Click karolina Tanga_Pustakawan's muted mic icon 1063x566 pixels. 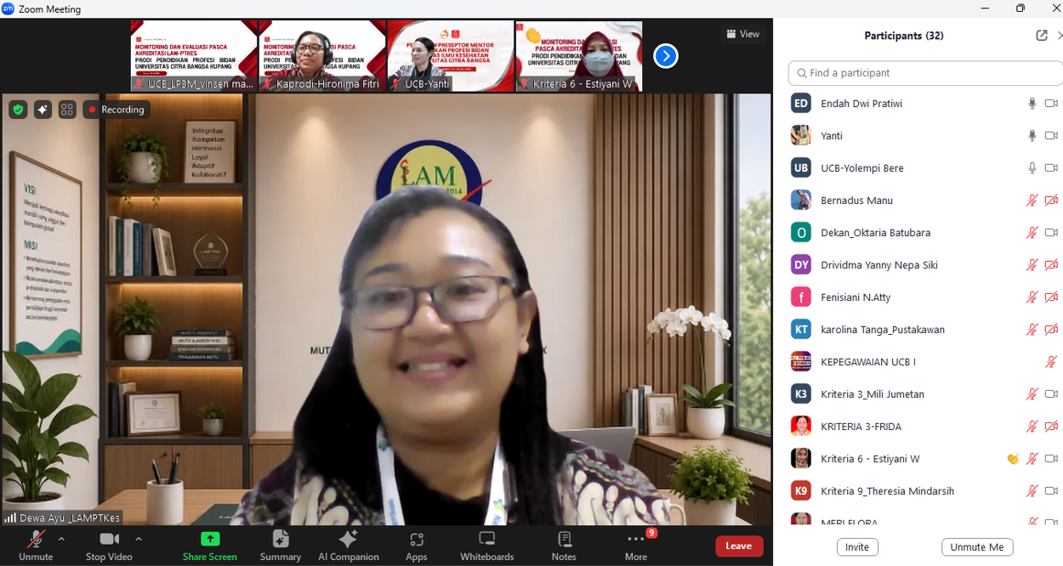(1032, 330)
